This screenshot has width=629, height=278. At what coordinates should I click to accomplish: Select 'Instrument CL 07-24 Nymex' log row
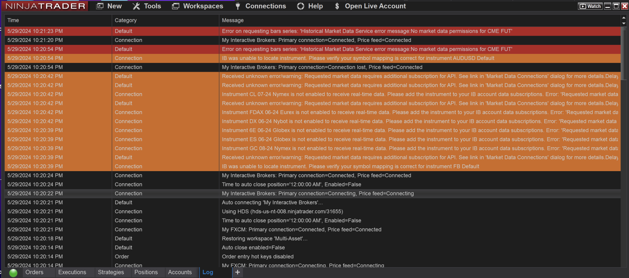tap(313, 94)
